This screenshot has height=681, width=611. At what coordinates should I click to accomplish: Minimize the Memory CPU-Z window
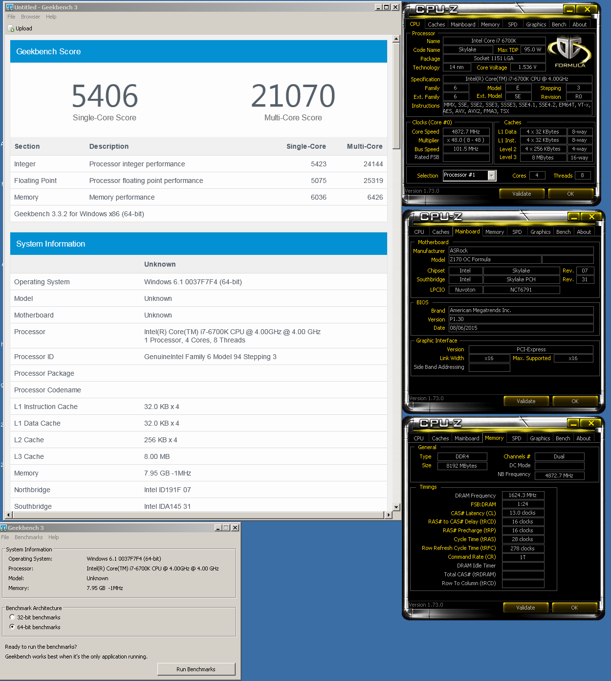click(x=573, y=423)
